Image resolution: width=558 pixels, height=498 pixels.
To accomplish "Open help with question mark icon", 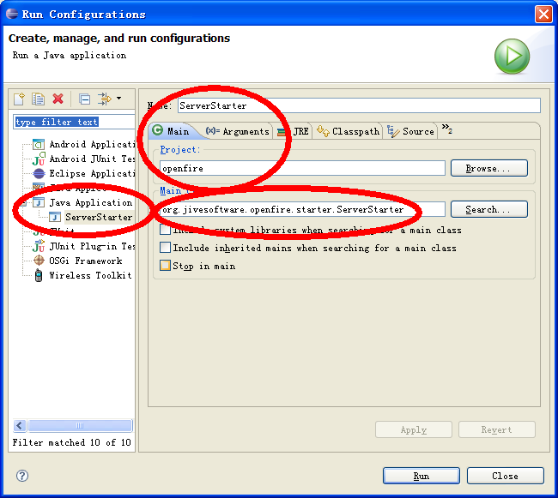I will click(22, 476).
